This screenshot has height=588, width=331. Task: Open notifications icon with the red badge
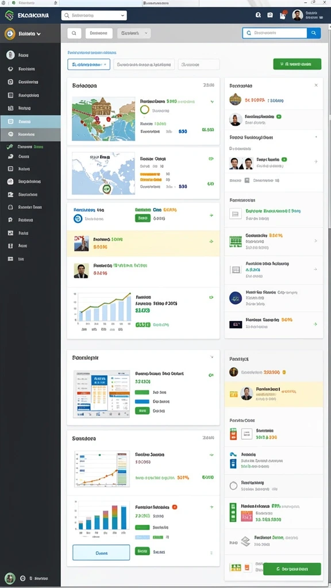pos(283,15)
